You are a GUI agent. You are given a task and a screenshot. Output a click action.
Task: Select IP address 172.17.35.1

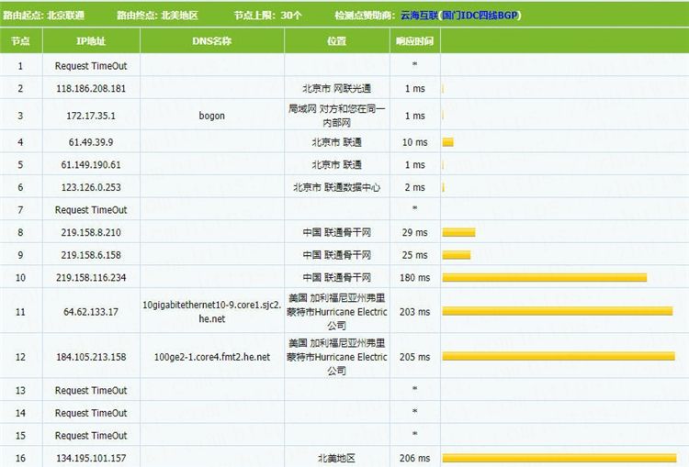click(x=91, y=117)
